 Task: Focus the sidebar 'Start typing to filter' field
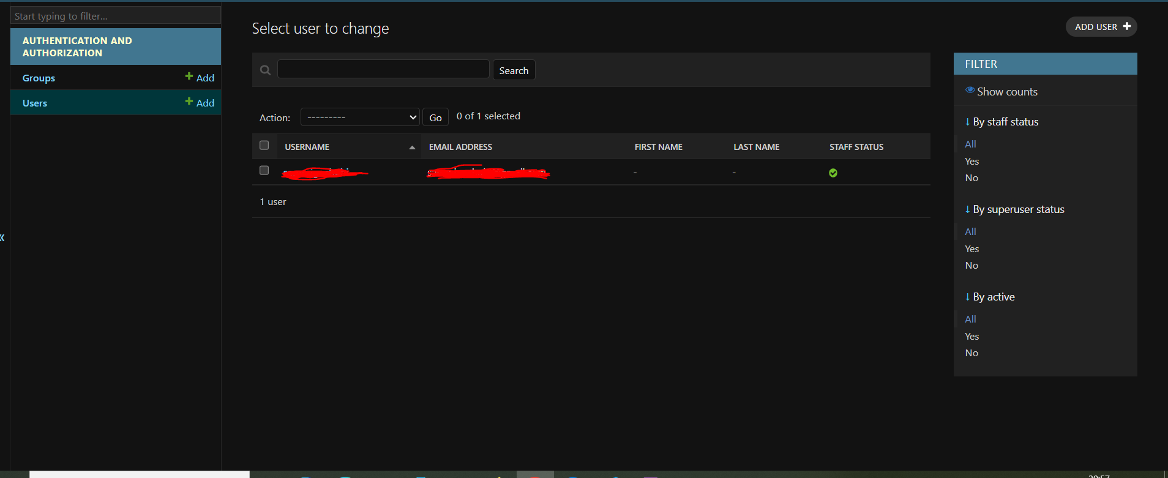click(116, 16)
